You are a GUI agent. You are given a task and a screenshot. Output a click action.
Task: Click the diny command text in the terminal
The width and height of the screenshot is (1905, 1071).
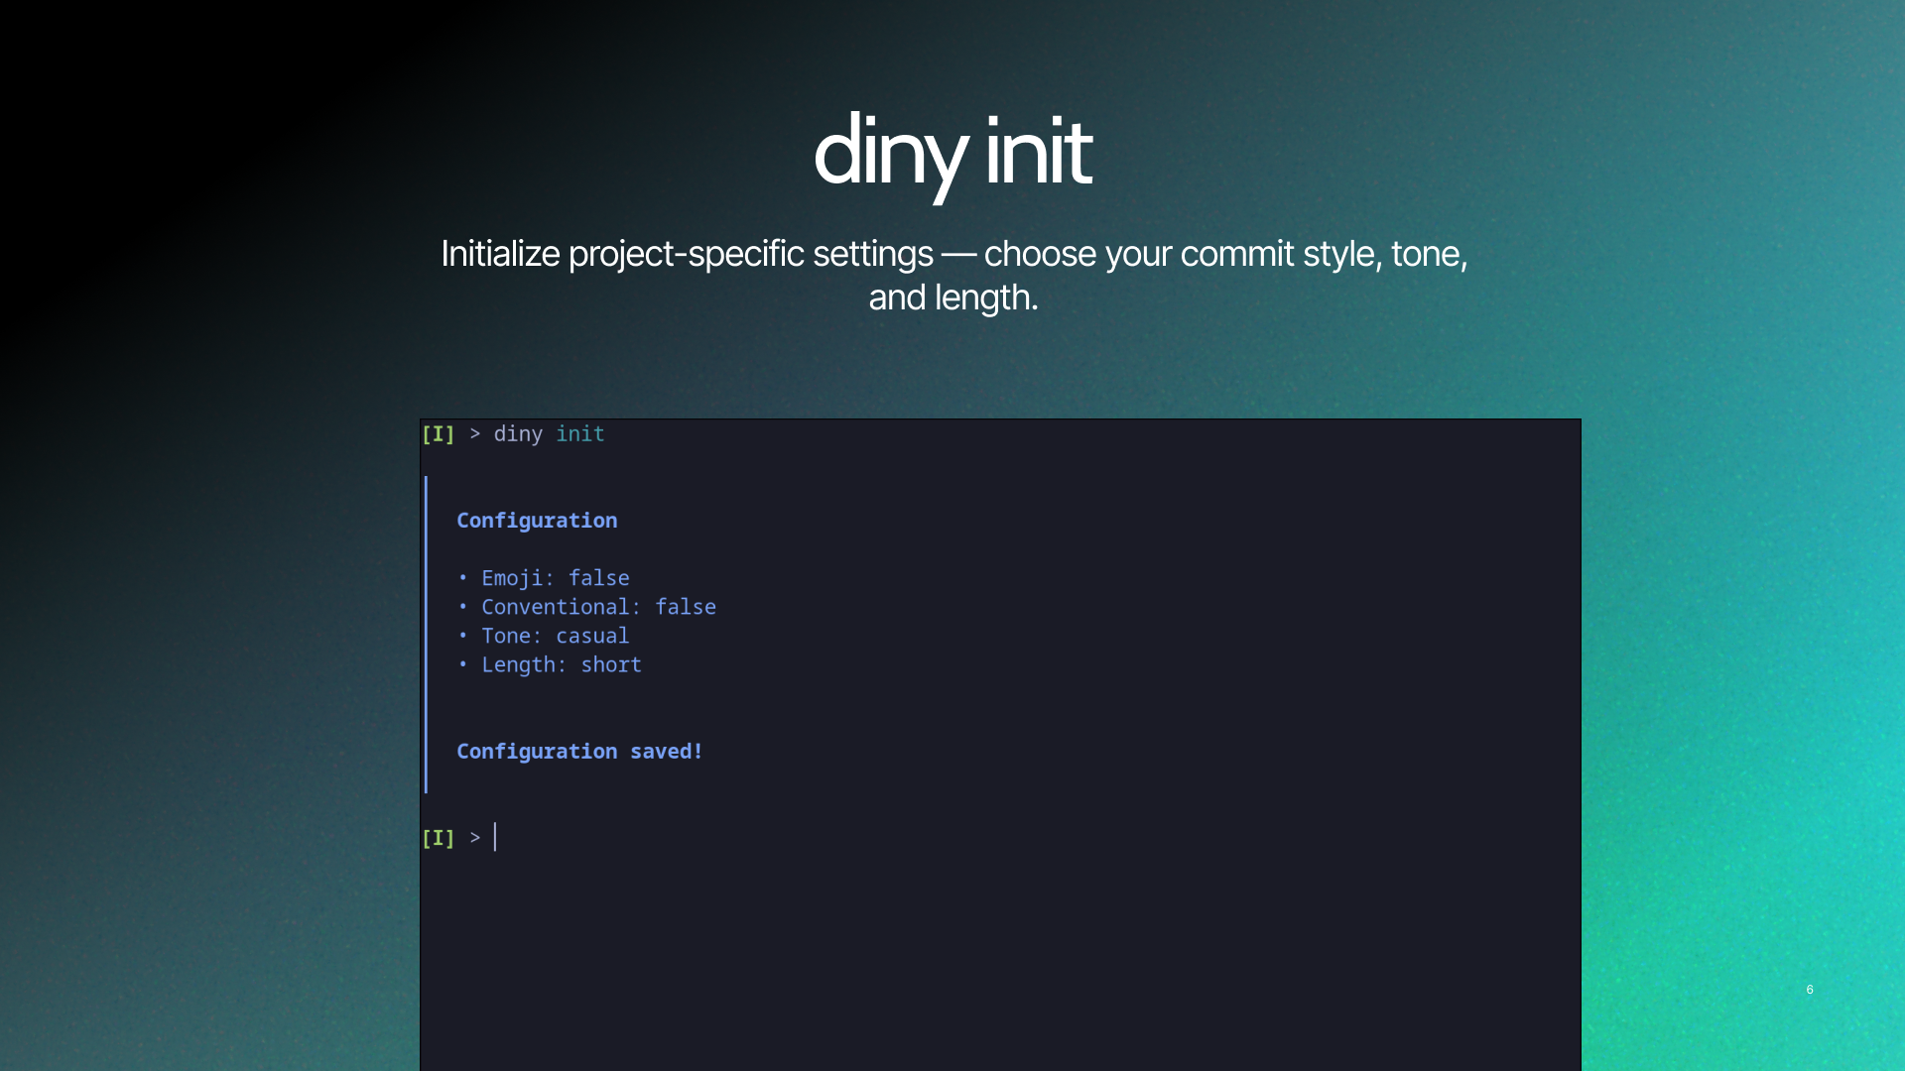(518, 434)
